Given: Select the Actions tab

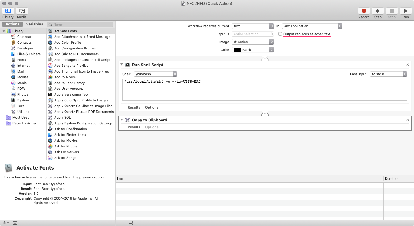Looking at the screenshot, I should pos(12,24).
